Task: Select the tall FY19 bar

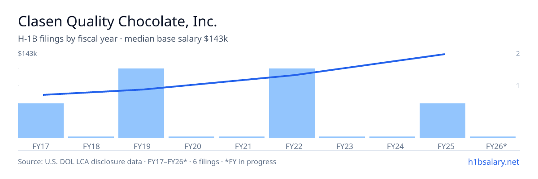Action: pyautogui.click(x=141, y=103)
